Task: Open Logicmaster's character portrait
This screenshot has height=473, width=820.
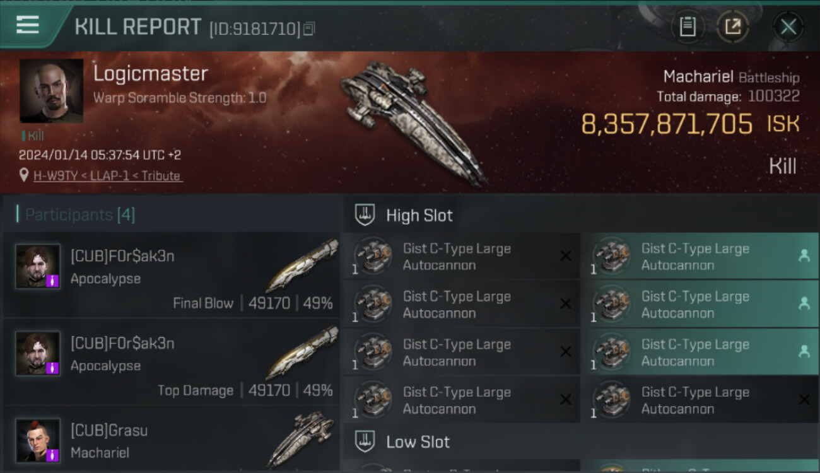Action: click(51, 91)
